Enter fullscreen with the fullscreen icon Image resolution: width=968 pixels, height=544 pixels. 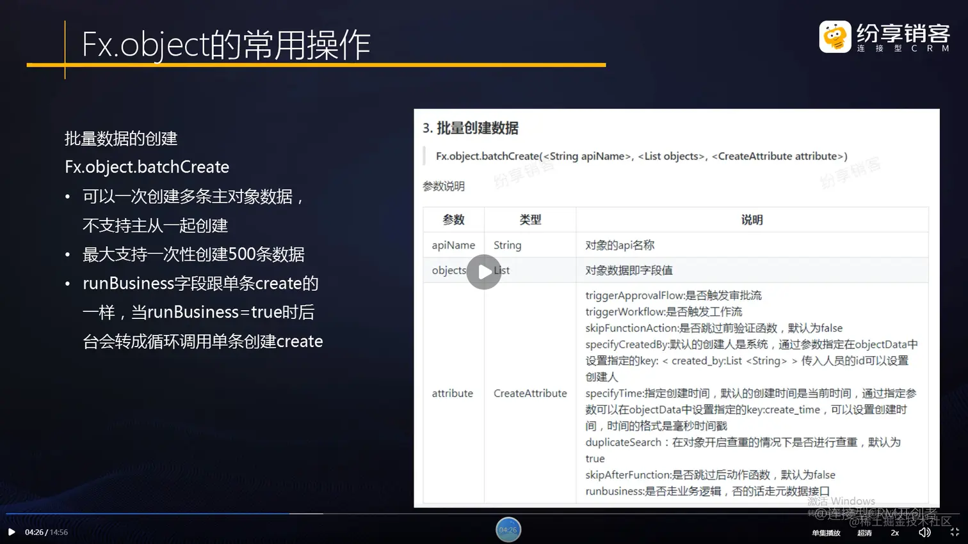(x=955, y=532)
